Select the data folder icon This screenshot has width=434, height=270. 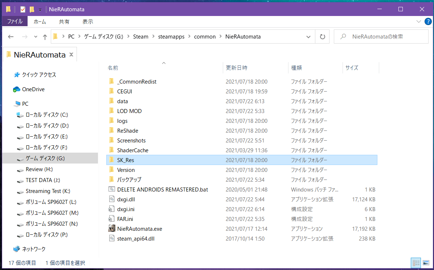point(111,101)
